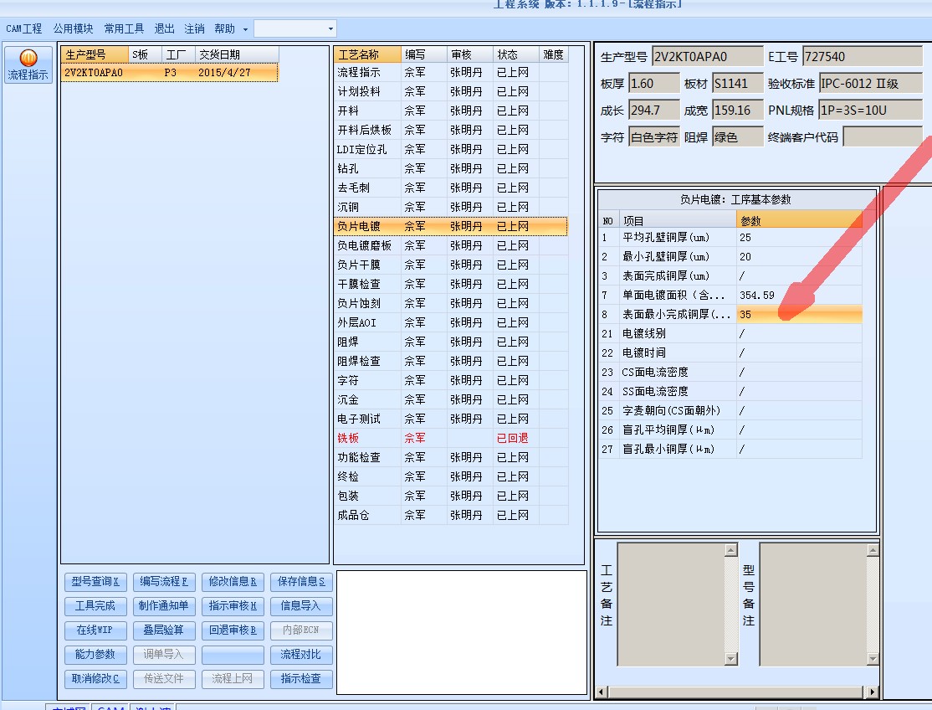
Task: Click the 工艺备注 scroll up arrow
Action: [x=731, y=549]
